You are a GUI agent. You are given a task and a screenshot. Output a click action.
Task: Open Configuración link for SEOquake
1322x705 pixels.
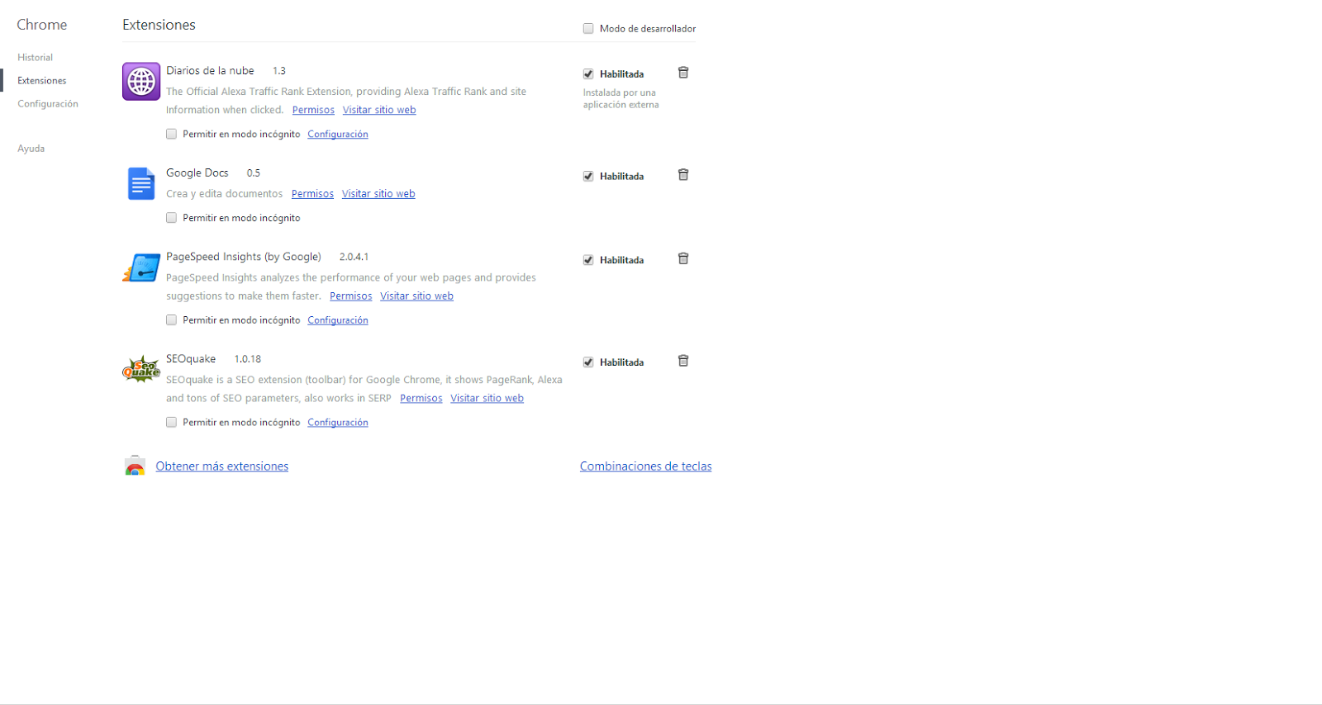[x=338, y=422]
